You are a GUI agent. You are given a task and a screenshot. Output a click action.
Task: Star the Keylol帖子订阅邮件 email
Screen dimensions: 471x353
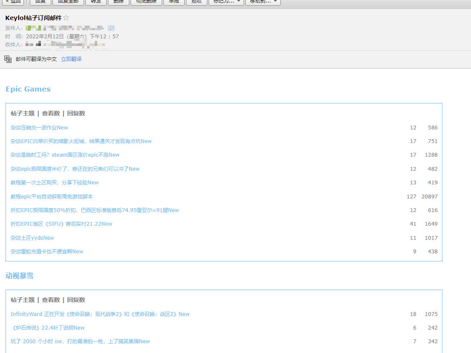pyautogui.click(x=66, y=18)
